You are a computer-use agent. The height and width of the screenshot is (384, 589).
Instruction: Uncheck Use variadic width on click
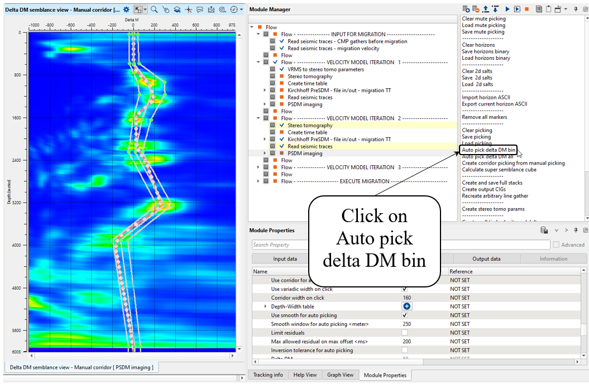tap(405, 289)
